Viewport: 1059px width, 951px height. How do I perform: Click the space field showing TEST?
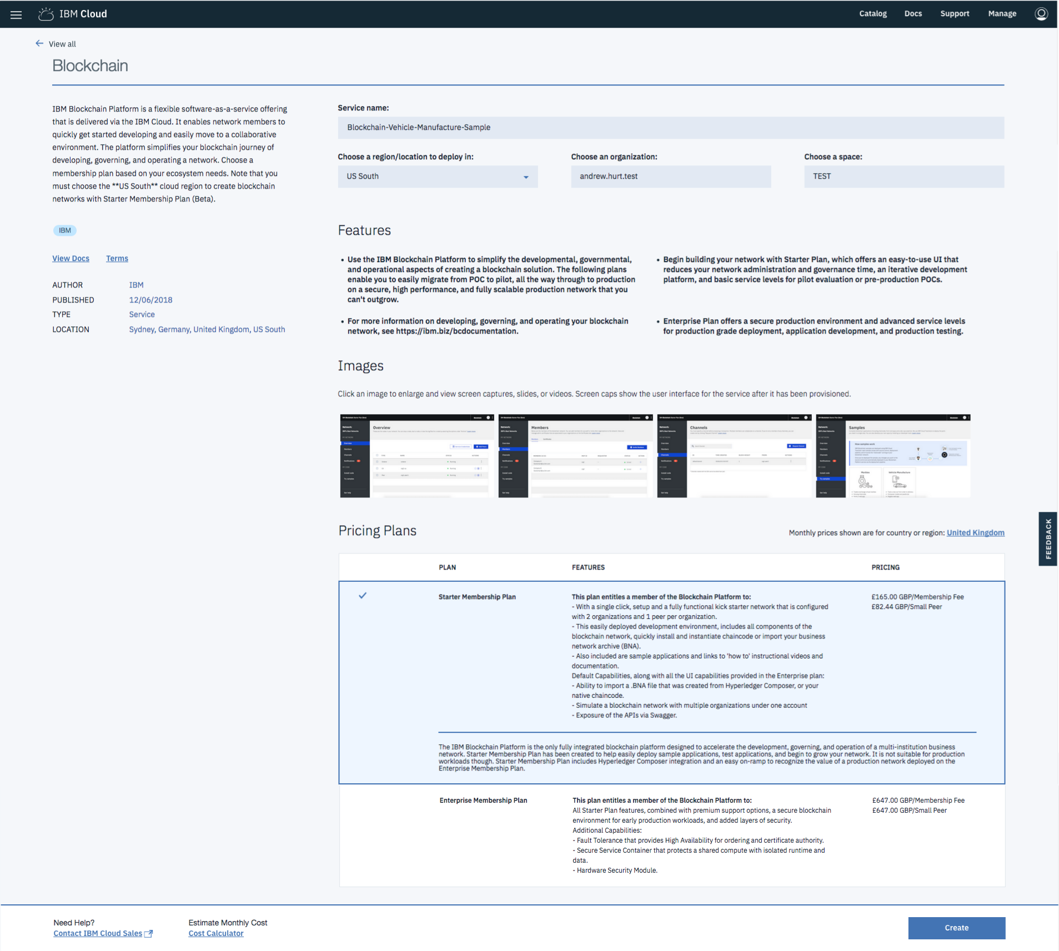(x=904, y=177)
